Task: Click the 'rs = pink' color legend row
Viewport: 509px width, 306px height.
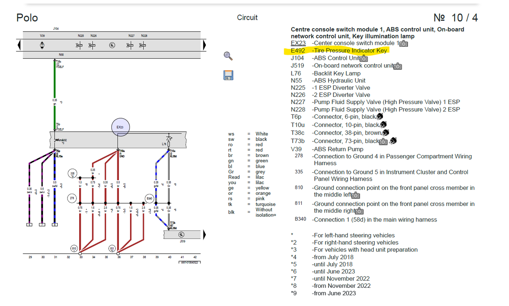Action: [x=246, y=199]
